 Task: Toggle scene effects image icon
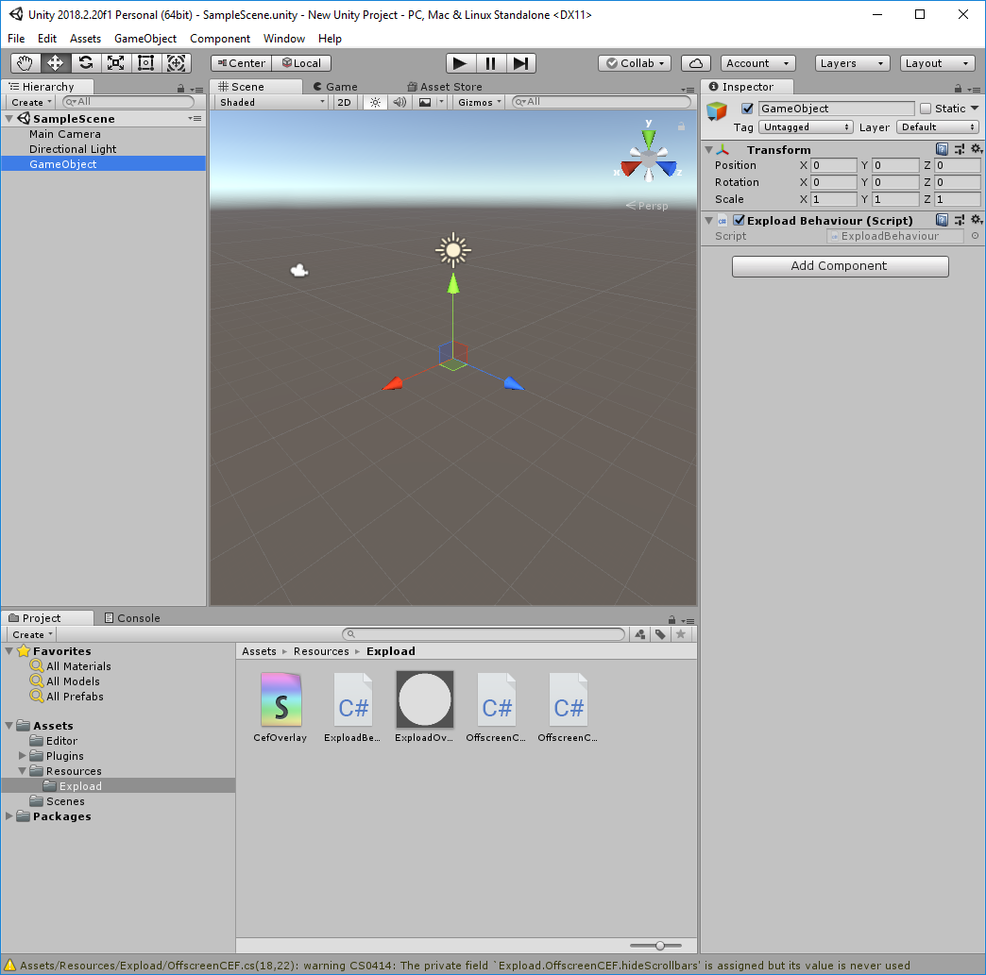point(425,102)
